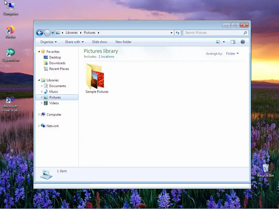Expand the Pictures library node

click(x=42, y=97)
